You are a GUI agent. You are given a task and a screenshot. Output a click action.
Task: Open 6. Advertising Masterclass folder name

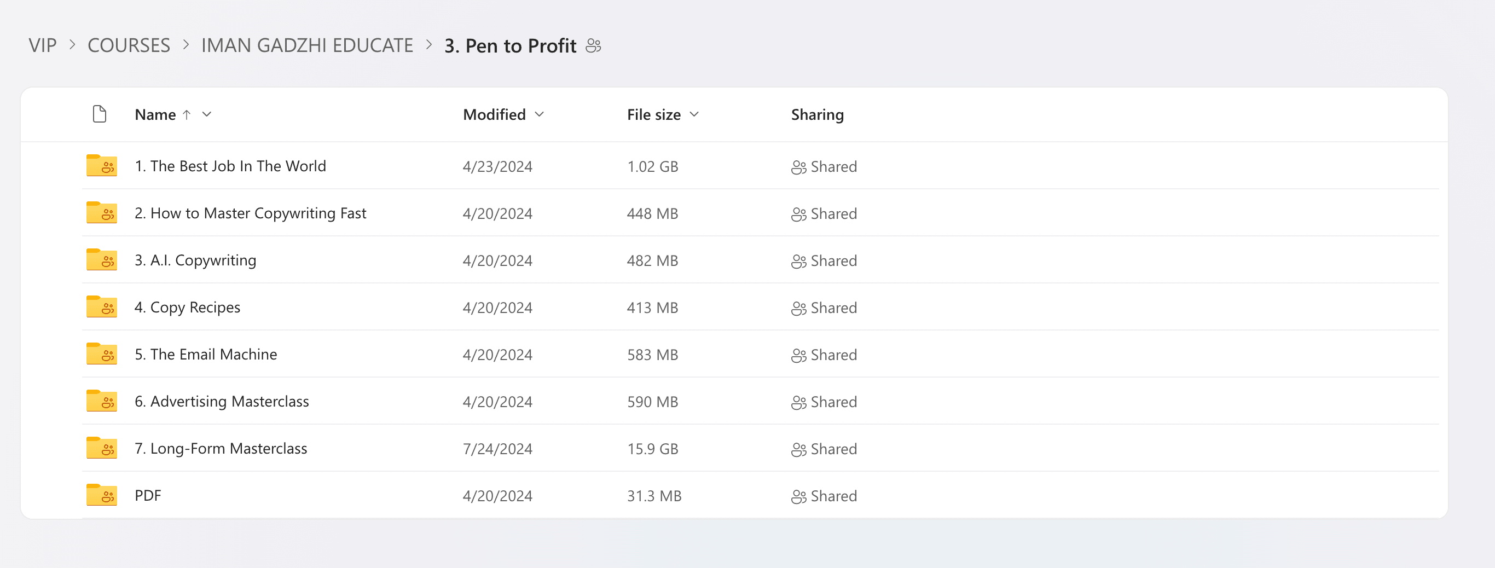tap(222, 401)
